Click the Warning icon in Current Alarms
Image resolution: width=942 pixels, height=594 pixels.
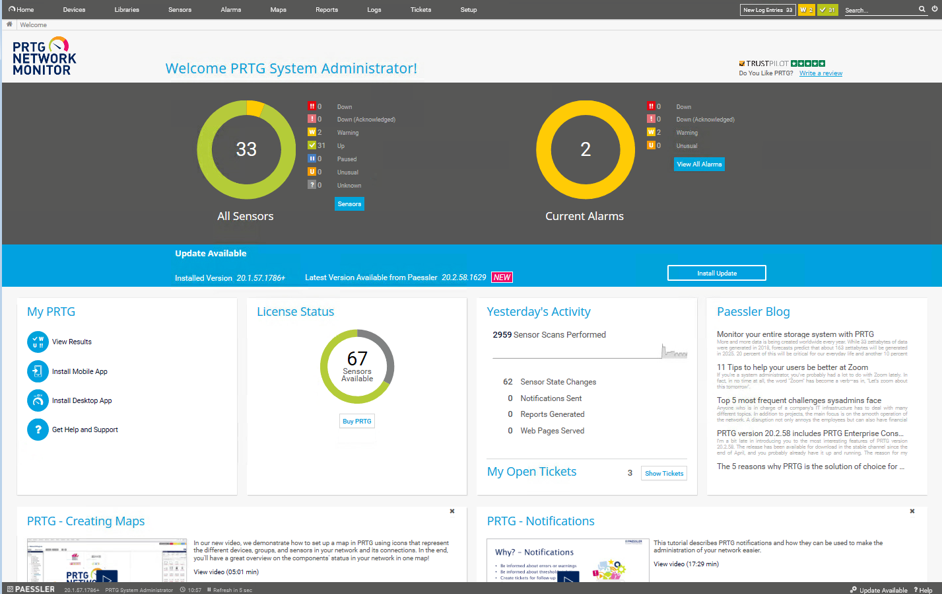pos(651,132)
